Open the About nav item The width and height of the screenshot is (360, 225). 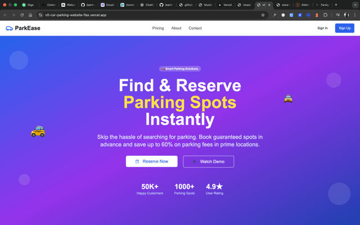pyautogui.click(x=176, y=28)
